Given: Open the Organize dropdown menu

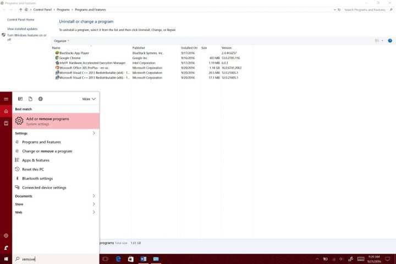Looking at the screenshot, I should click(62, 41).
